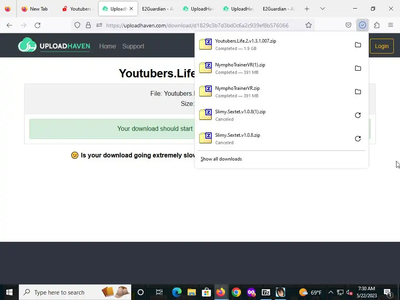Screen dimensions: 400x300
Task: Open the Windows Start menu
Action: (9, 292)
